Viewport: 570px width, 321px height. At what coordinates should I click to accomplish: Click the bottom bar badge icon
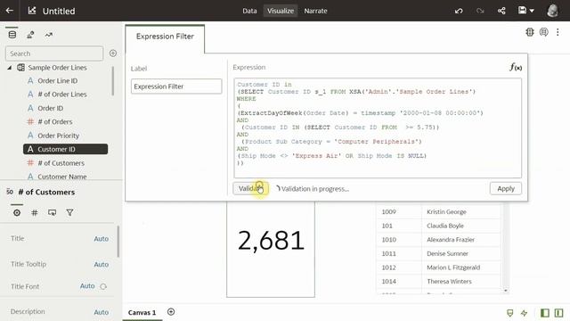[x=510, y=313]
